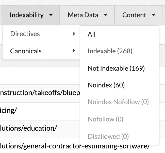The height and width of the screenshot is (153, 165).
Task: Filter by Not Indexable (169)
Action: [116, 68]
